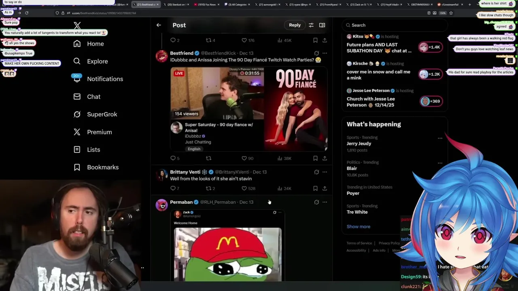Open the McDonald's Pepe quoted image
The width and height of the screenshot is (518, 291).
(228, 254)
